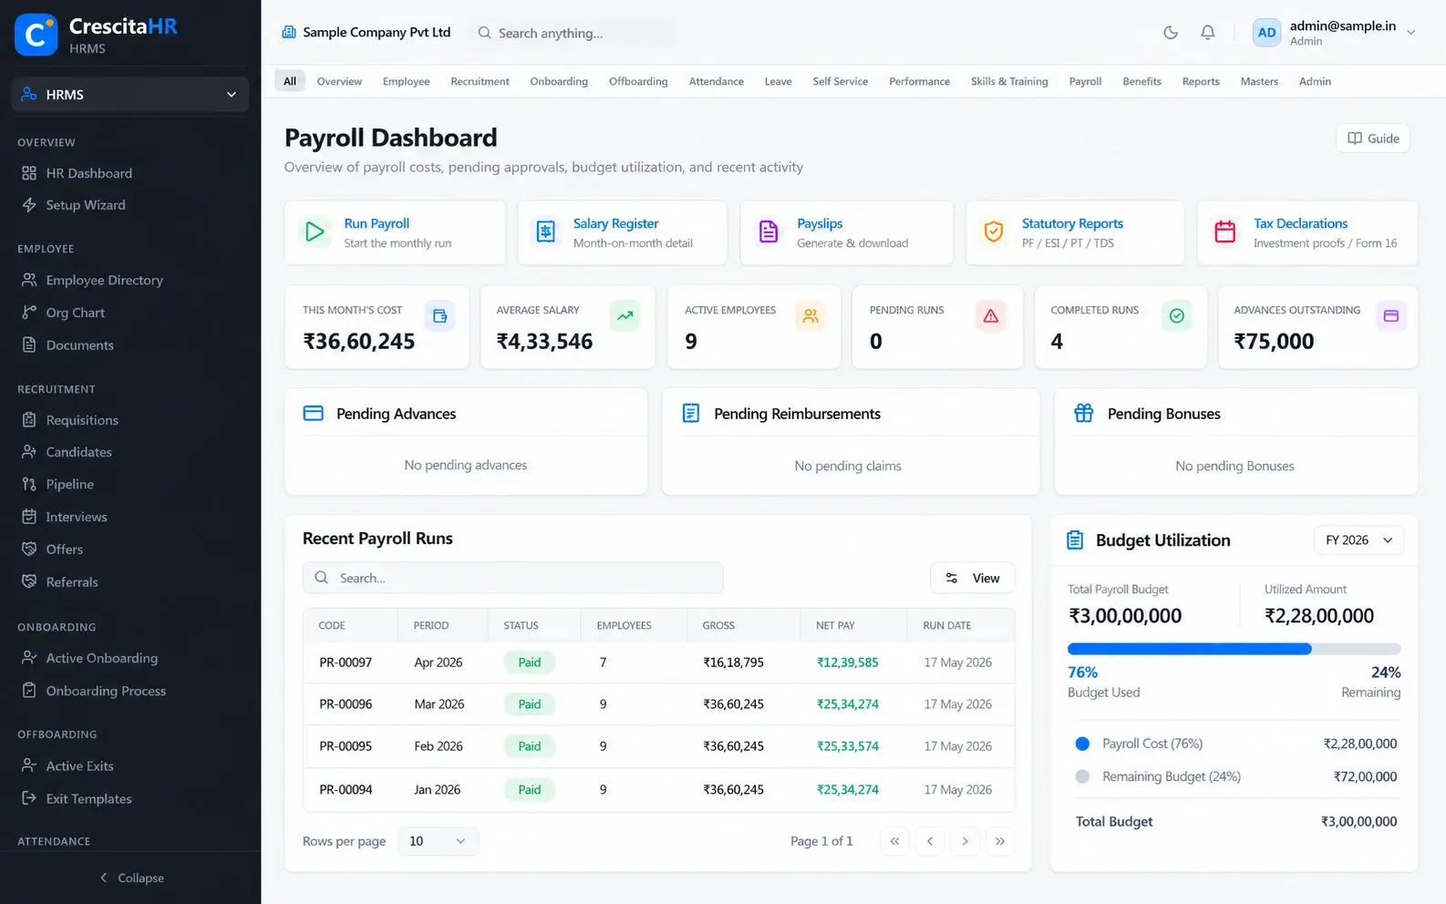Click the Salary Register icon
The height and width of the screenshot is (904, 1446).
545,232
